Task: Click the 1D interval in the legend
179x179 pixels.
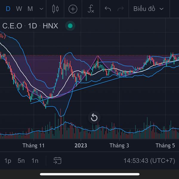Action: 33,26
